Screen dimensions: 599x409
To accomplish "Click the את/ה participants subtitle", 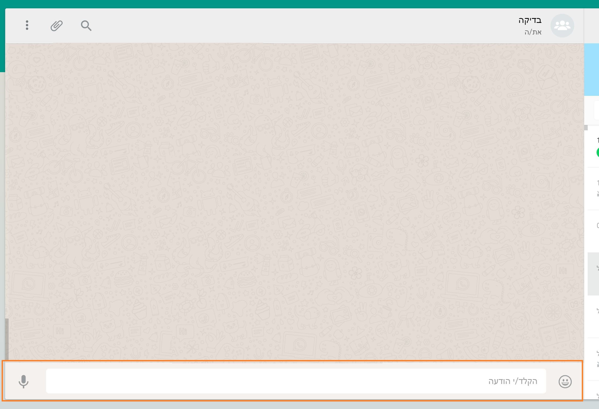I will click(532, 32).
